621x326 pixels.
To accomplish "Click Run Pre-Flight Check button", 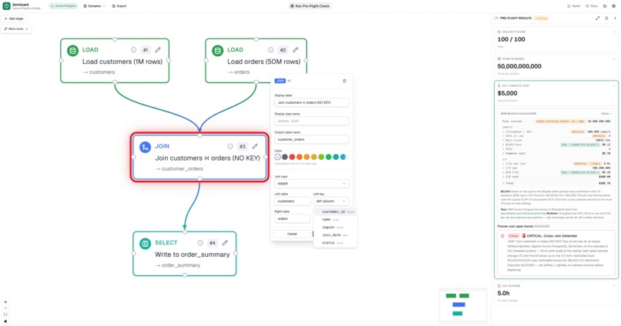I will click(310, 6).
